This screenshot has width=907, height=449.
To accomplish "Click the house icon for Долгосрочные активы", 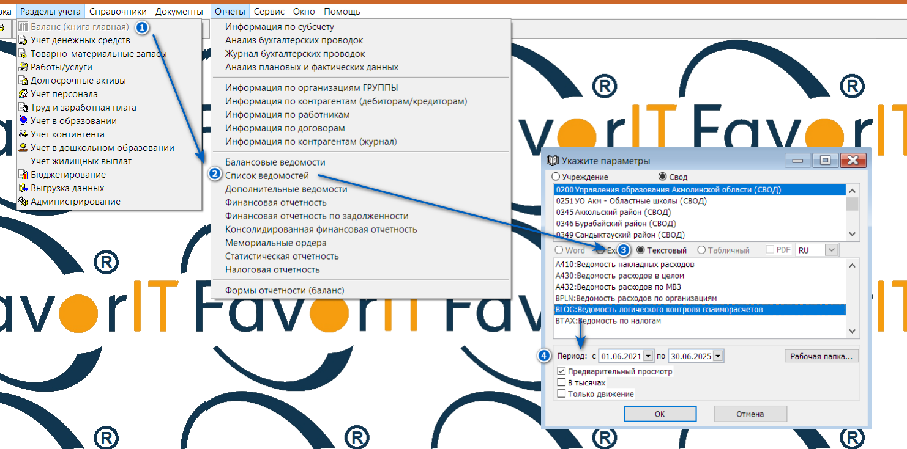I will tap(23, 81).
